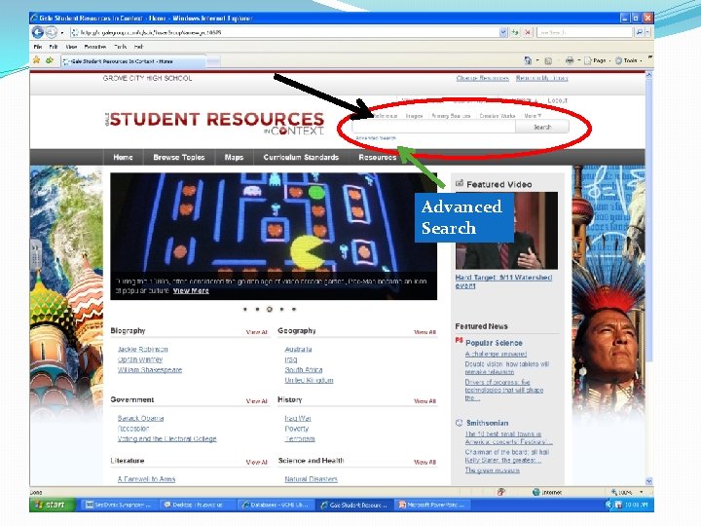Viewport: 701px width, 526px height.
Task: Click the Feeds toolbar icon
Action: 548,60
